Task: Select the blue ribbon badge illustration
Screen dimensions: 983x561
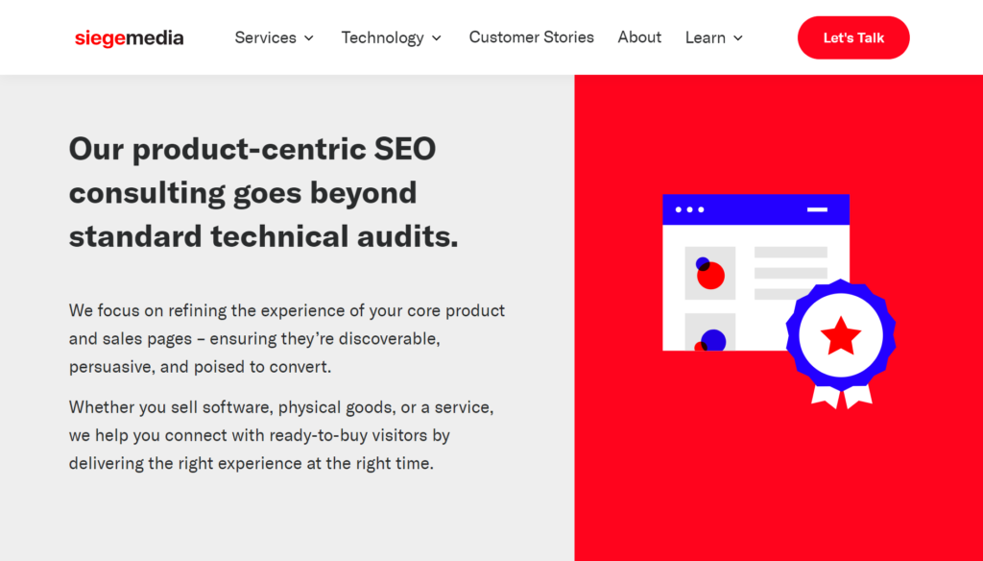Action: pyautogui.click(x=843, y=336)
